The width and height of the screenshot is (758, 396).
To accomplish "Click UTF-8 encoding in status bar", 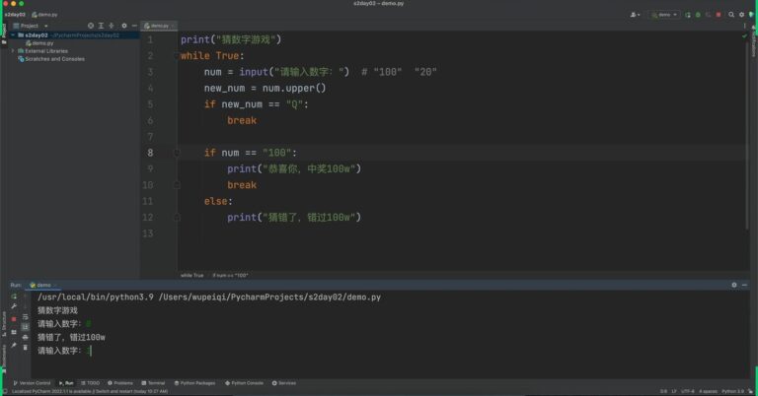I will (687, 391).
